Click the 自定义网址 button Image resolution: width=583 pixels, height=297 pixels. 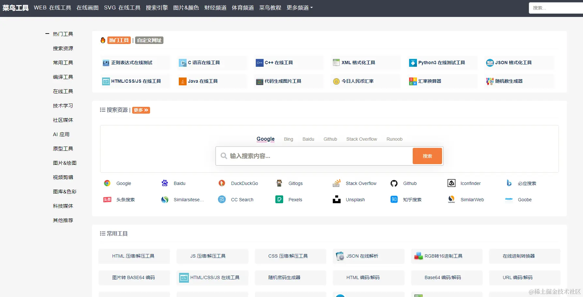click(x=149, y=40)
